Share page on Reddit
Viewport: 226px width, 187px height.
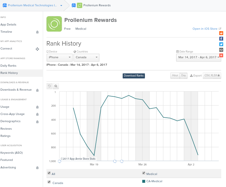tap(221, 33)
